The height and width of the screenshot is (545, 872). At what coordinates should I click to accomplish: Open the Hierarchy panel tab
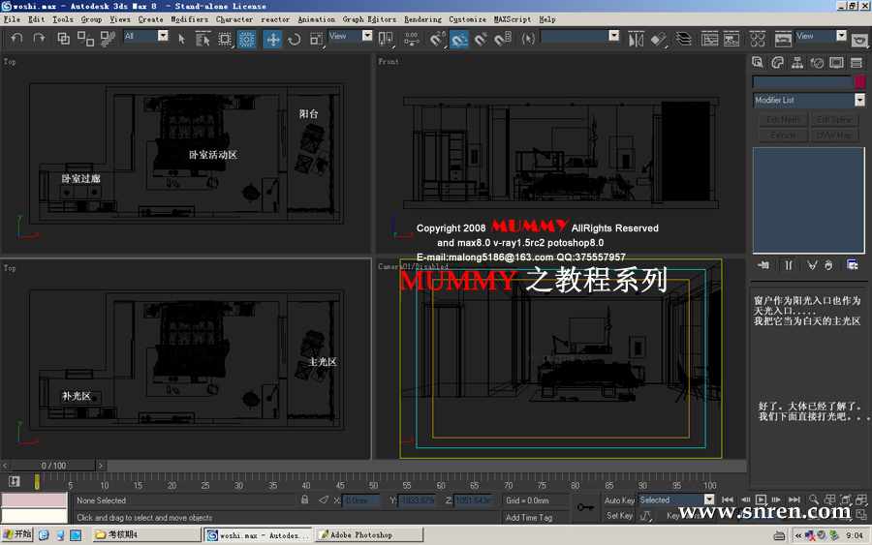797,63
